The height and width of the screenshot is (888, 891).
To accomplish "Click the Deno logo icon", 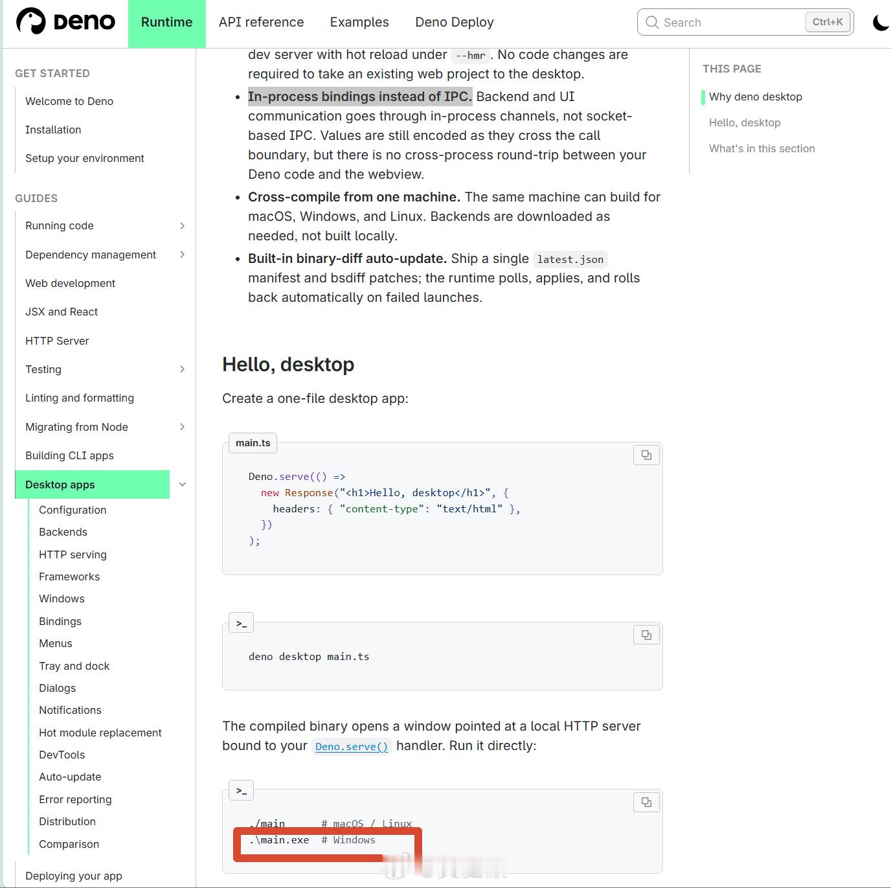I will pos(30,21).
